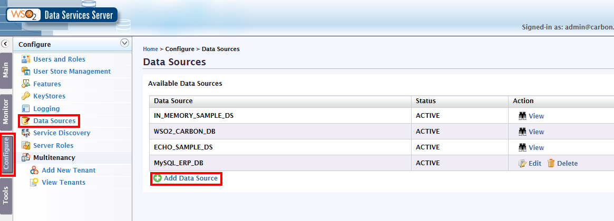Click the edit pencil icon for MySQL_ERP_DB
This screenshot has width=614, height=221.
point(522,164)
